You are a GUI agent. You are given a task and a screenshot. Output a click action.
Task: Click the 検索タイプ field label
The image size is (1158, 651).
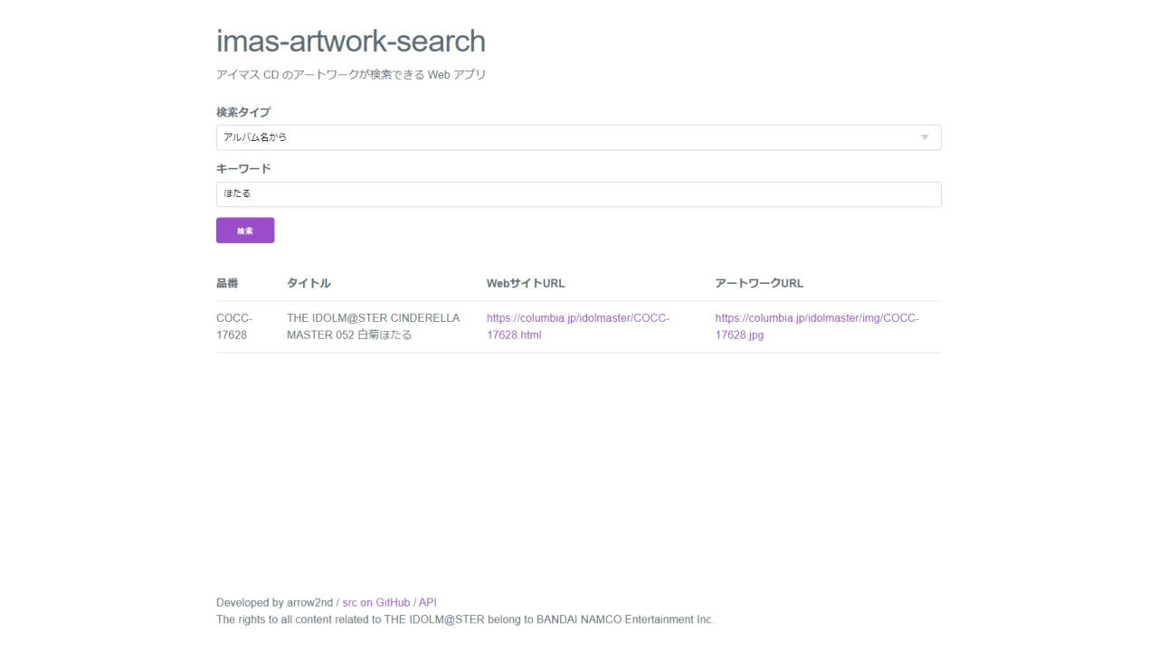(243, 112)
